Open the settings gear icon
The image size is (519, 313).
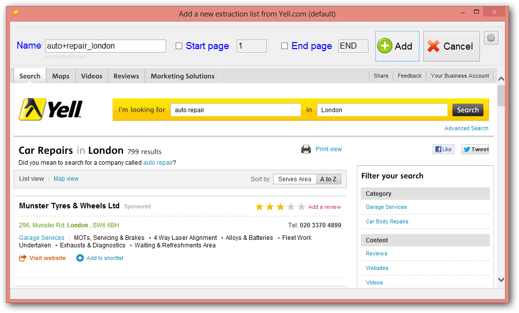491,38
